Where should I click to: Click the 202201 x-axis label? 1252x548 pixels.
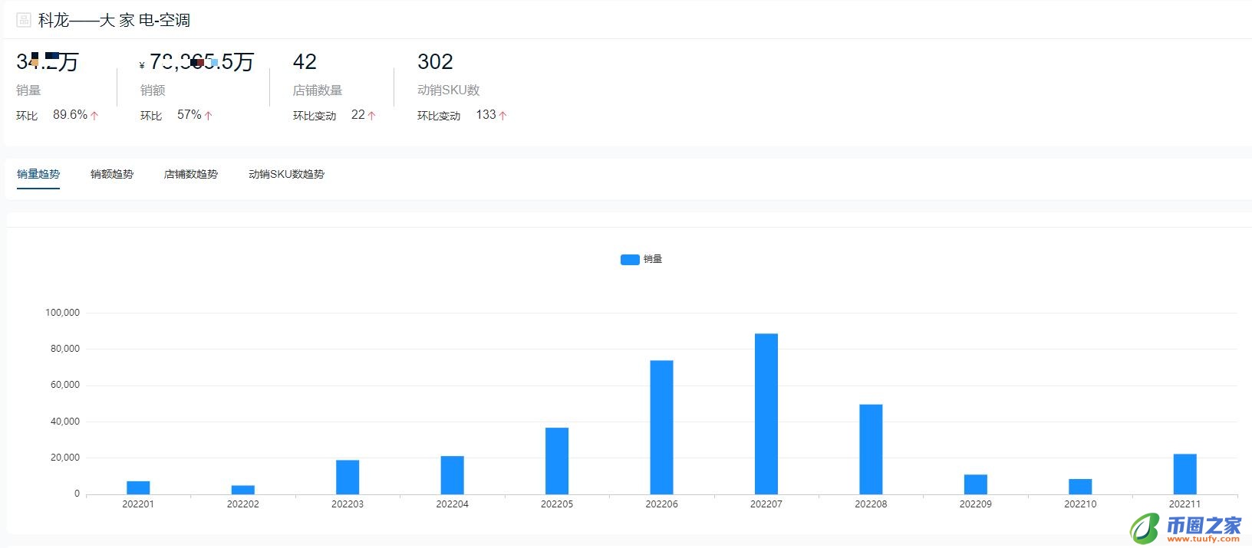(x=138, y=504)
